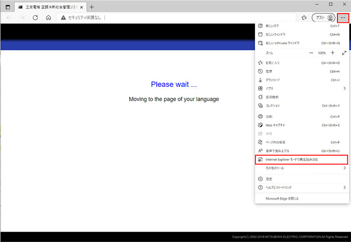The height and width of the screenshot is (242, 351).
Task: Maximize the browser window
Action: tap(330, 4)
